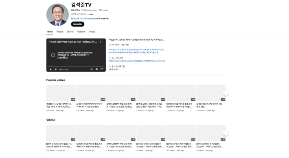Click the '0:00 / 0:30' time display
The image size is (289, 158).
tap(63, 69)
